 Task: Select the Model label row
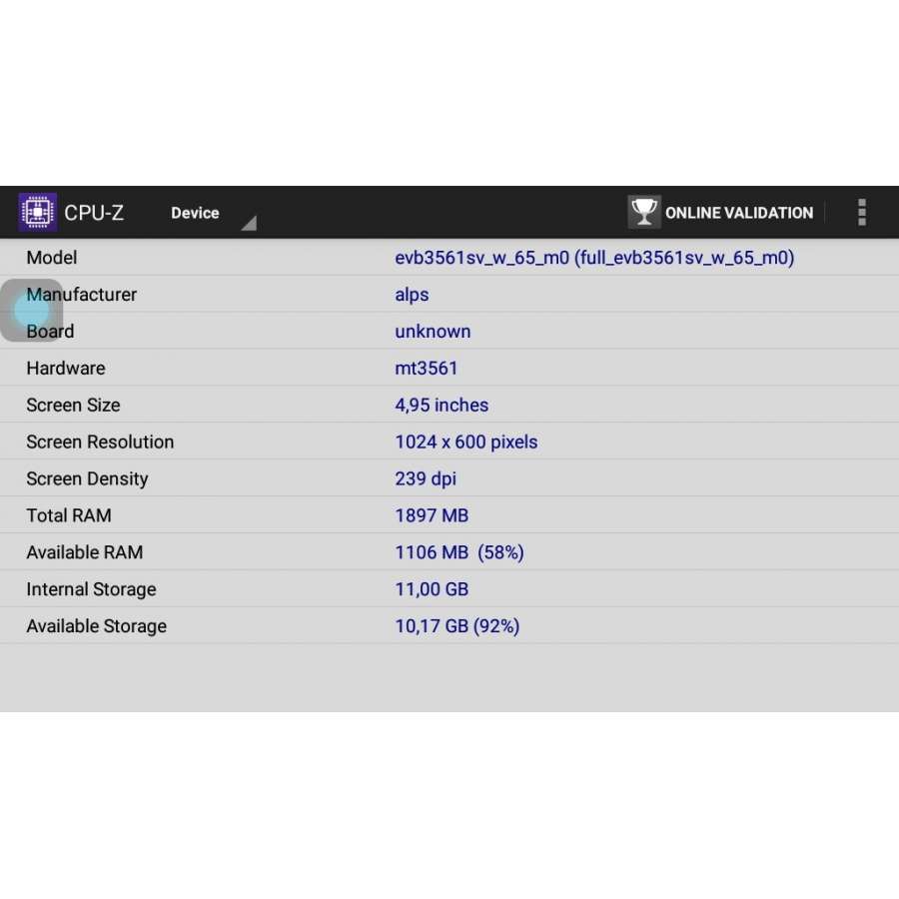point(449,258)
